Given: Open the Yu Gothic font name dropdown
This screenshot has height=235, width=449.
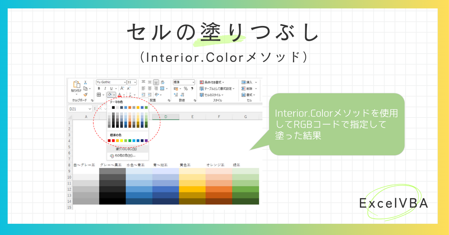Looking at the screenshot, I should coord(125,82).
